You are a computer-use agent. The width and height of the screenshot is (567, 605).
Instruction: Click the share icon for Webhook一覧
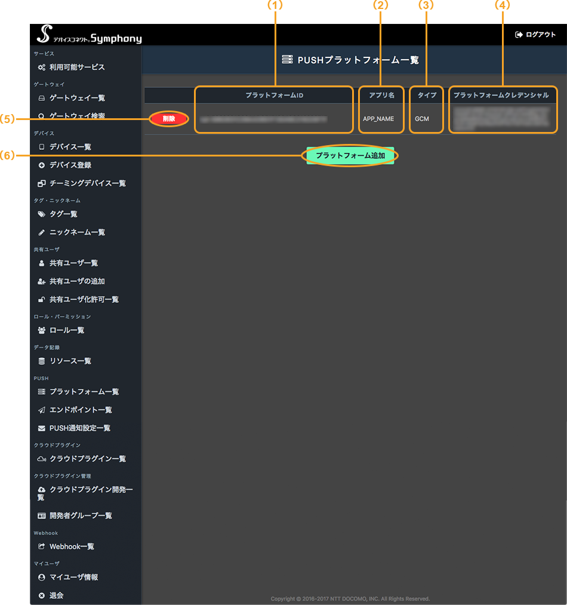pos(41,546)
